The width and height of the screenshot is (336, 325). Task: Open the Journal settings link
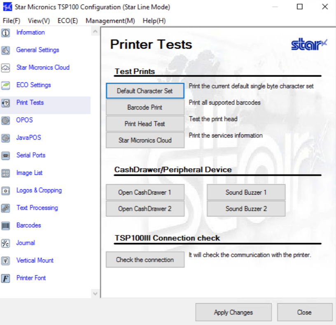point(26,243)
